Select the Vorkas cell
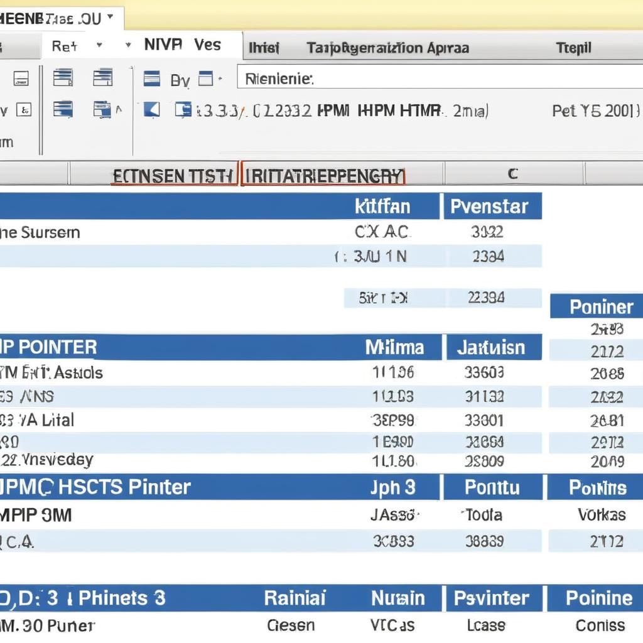 pos(601,515)
